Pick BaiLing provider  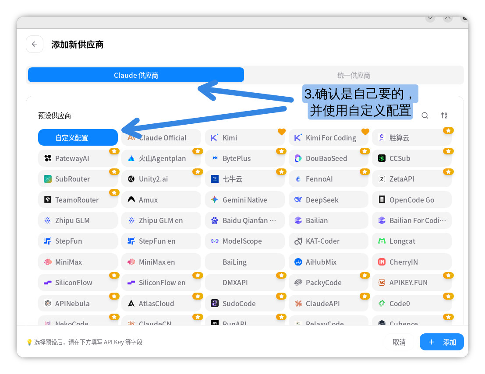(x=244, y=262)
